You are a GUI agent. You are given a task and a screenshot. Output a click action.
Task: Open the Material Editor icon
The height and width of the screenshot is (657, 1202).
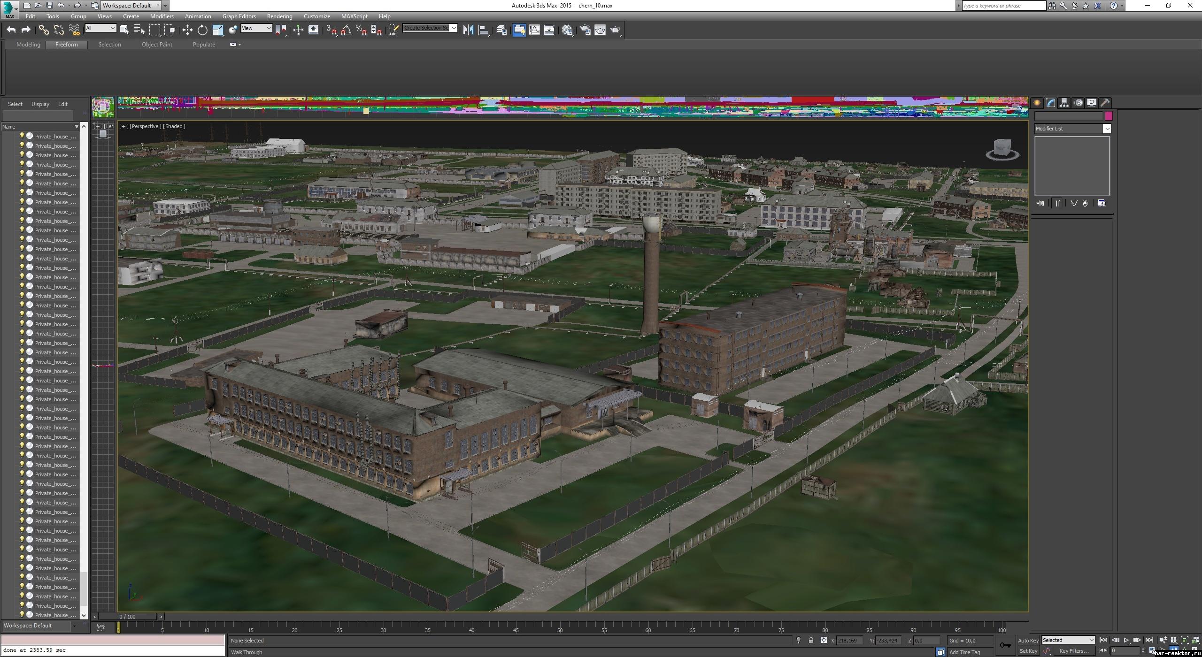point(567,30)
